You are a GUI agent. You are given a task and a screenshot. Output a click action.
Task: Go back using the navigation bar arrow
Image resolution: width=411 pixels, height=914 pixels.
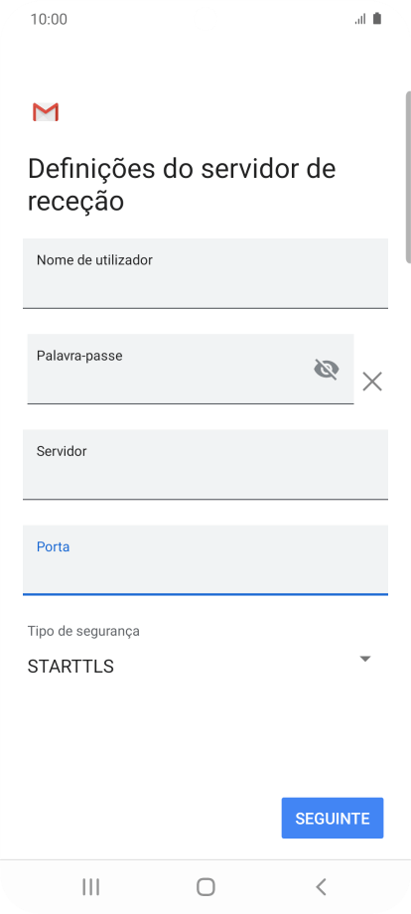[x=321, y=886]
